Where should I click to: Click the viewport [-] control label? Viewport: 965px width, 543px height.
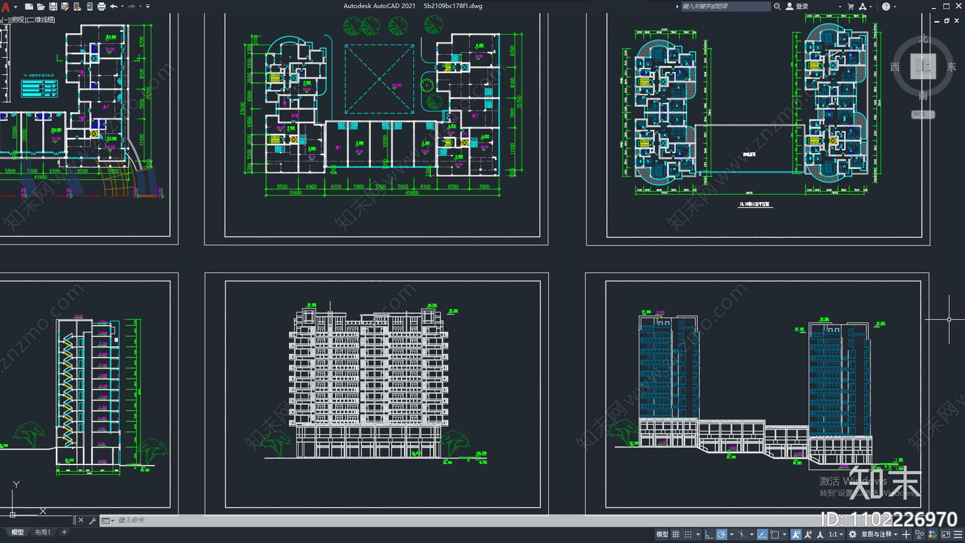[x=5, y=20]
